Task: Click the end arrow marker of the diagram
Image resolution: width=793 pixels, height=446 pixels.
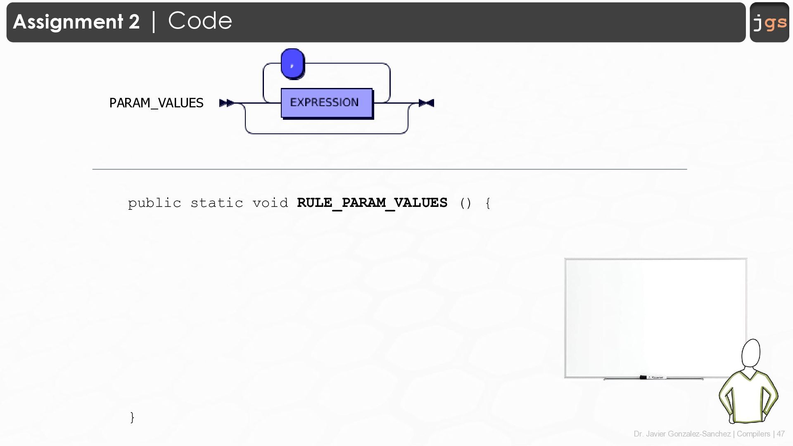Action: click(x=426, y=103)
